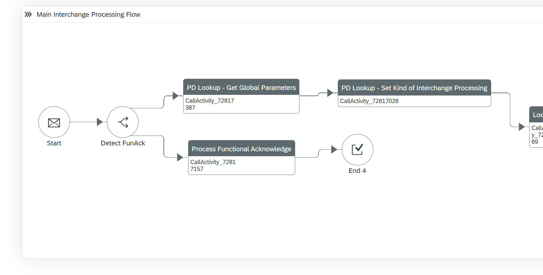The height and width of the screenshot is (275, 543).
Task: Select the partially visible node at right edge
Action: [536, 127]
